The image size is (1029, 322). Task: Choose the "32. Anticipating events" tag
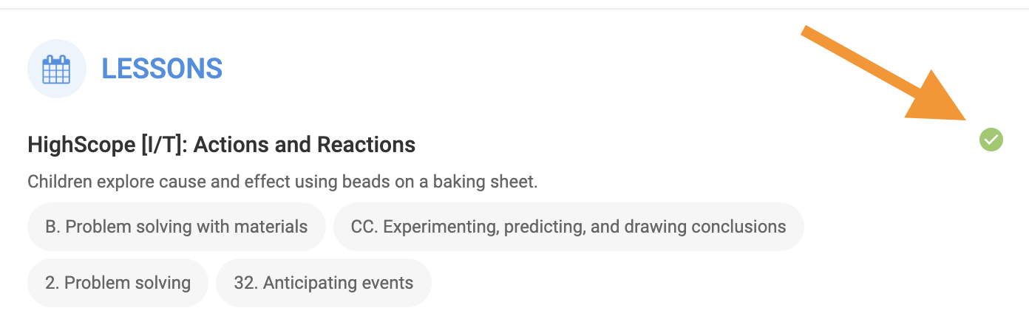point(323,283)
